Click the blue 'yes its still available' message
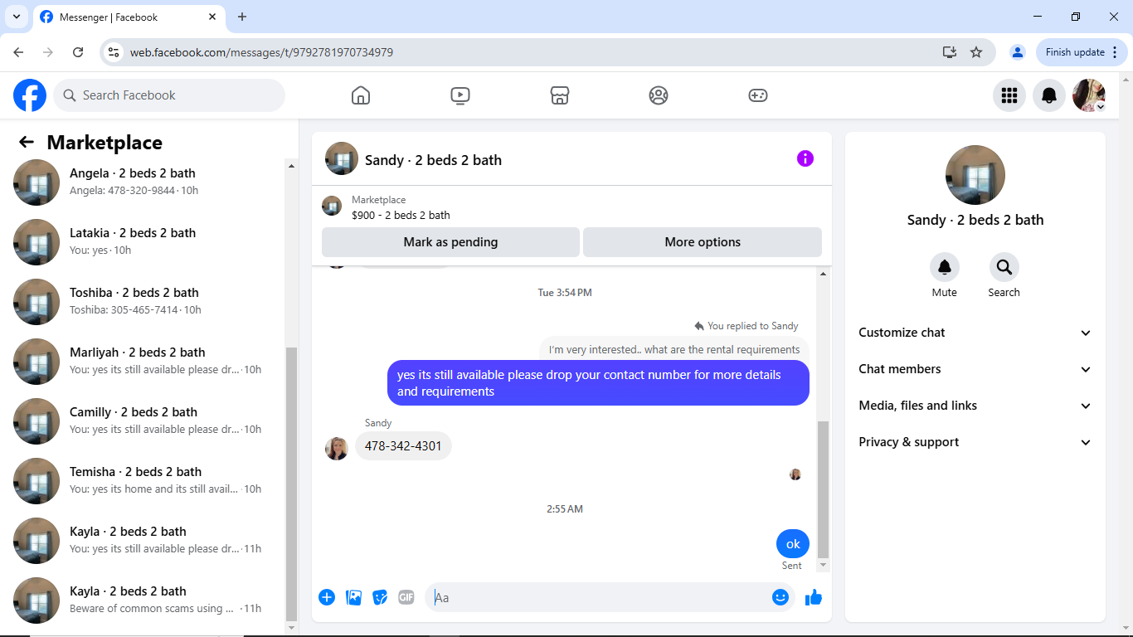Image resolution: width=1133 pixels, height=637 pixels. [x=598, y=383]
